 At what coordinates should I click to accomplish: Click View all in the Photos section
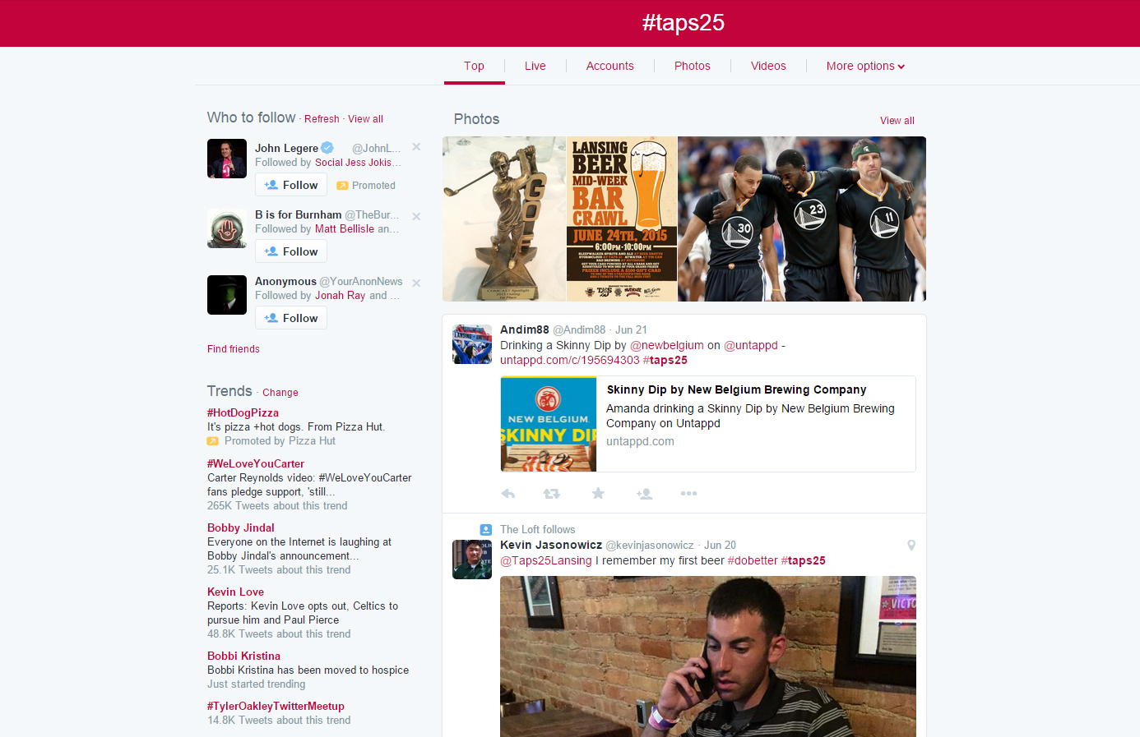click(897, 121)
